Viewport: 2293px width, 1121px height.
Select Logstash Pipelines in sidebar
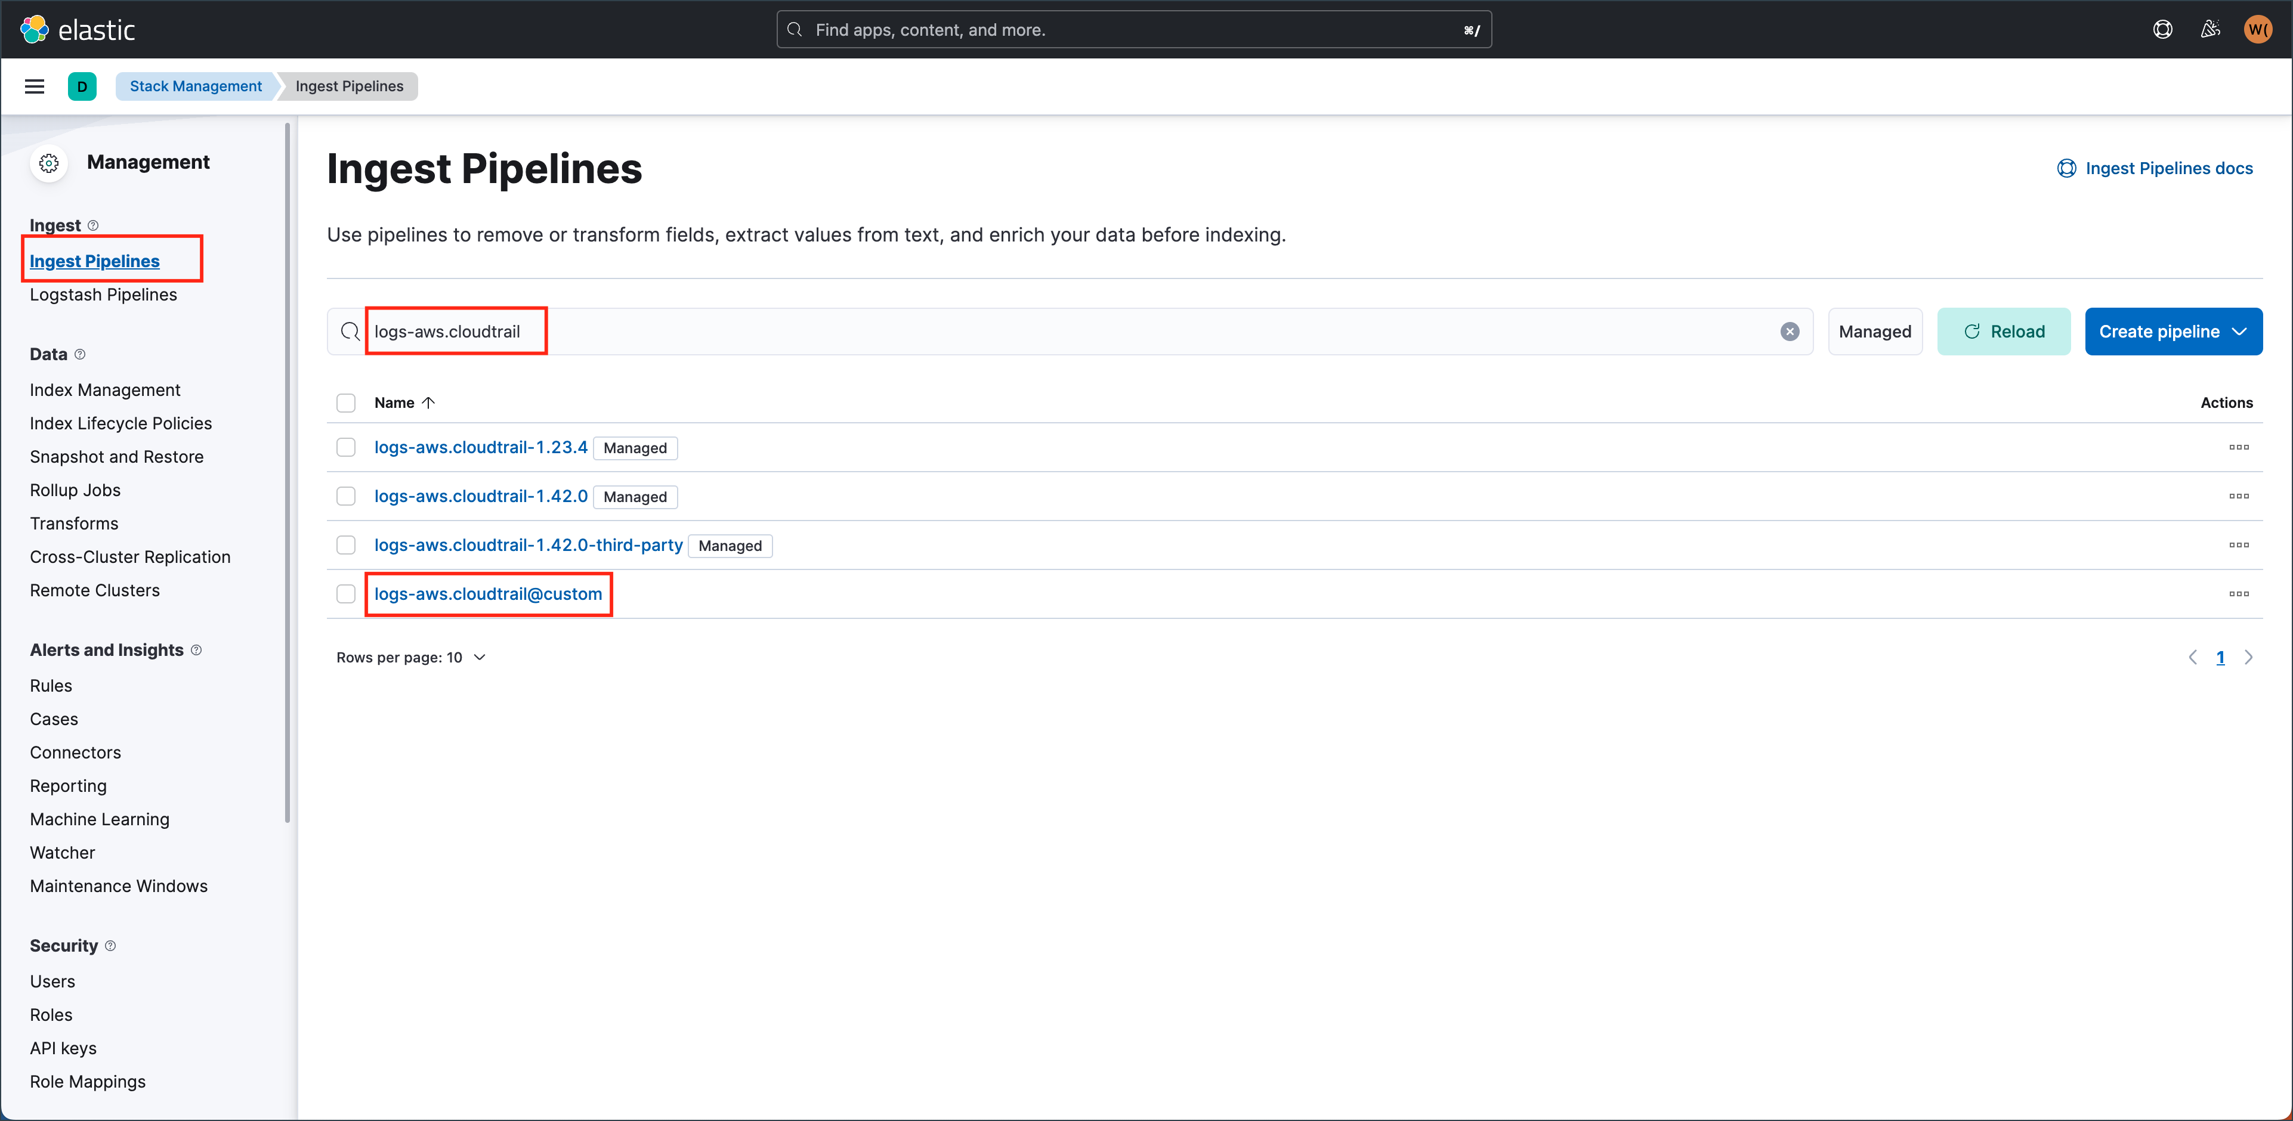(x=103, y=295)
